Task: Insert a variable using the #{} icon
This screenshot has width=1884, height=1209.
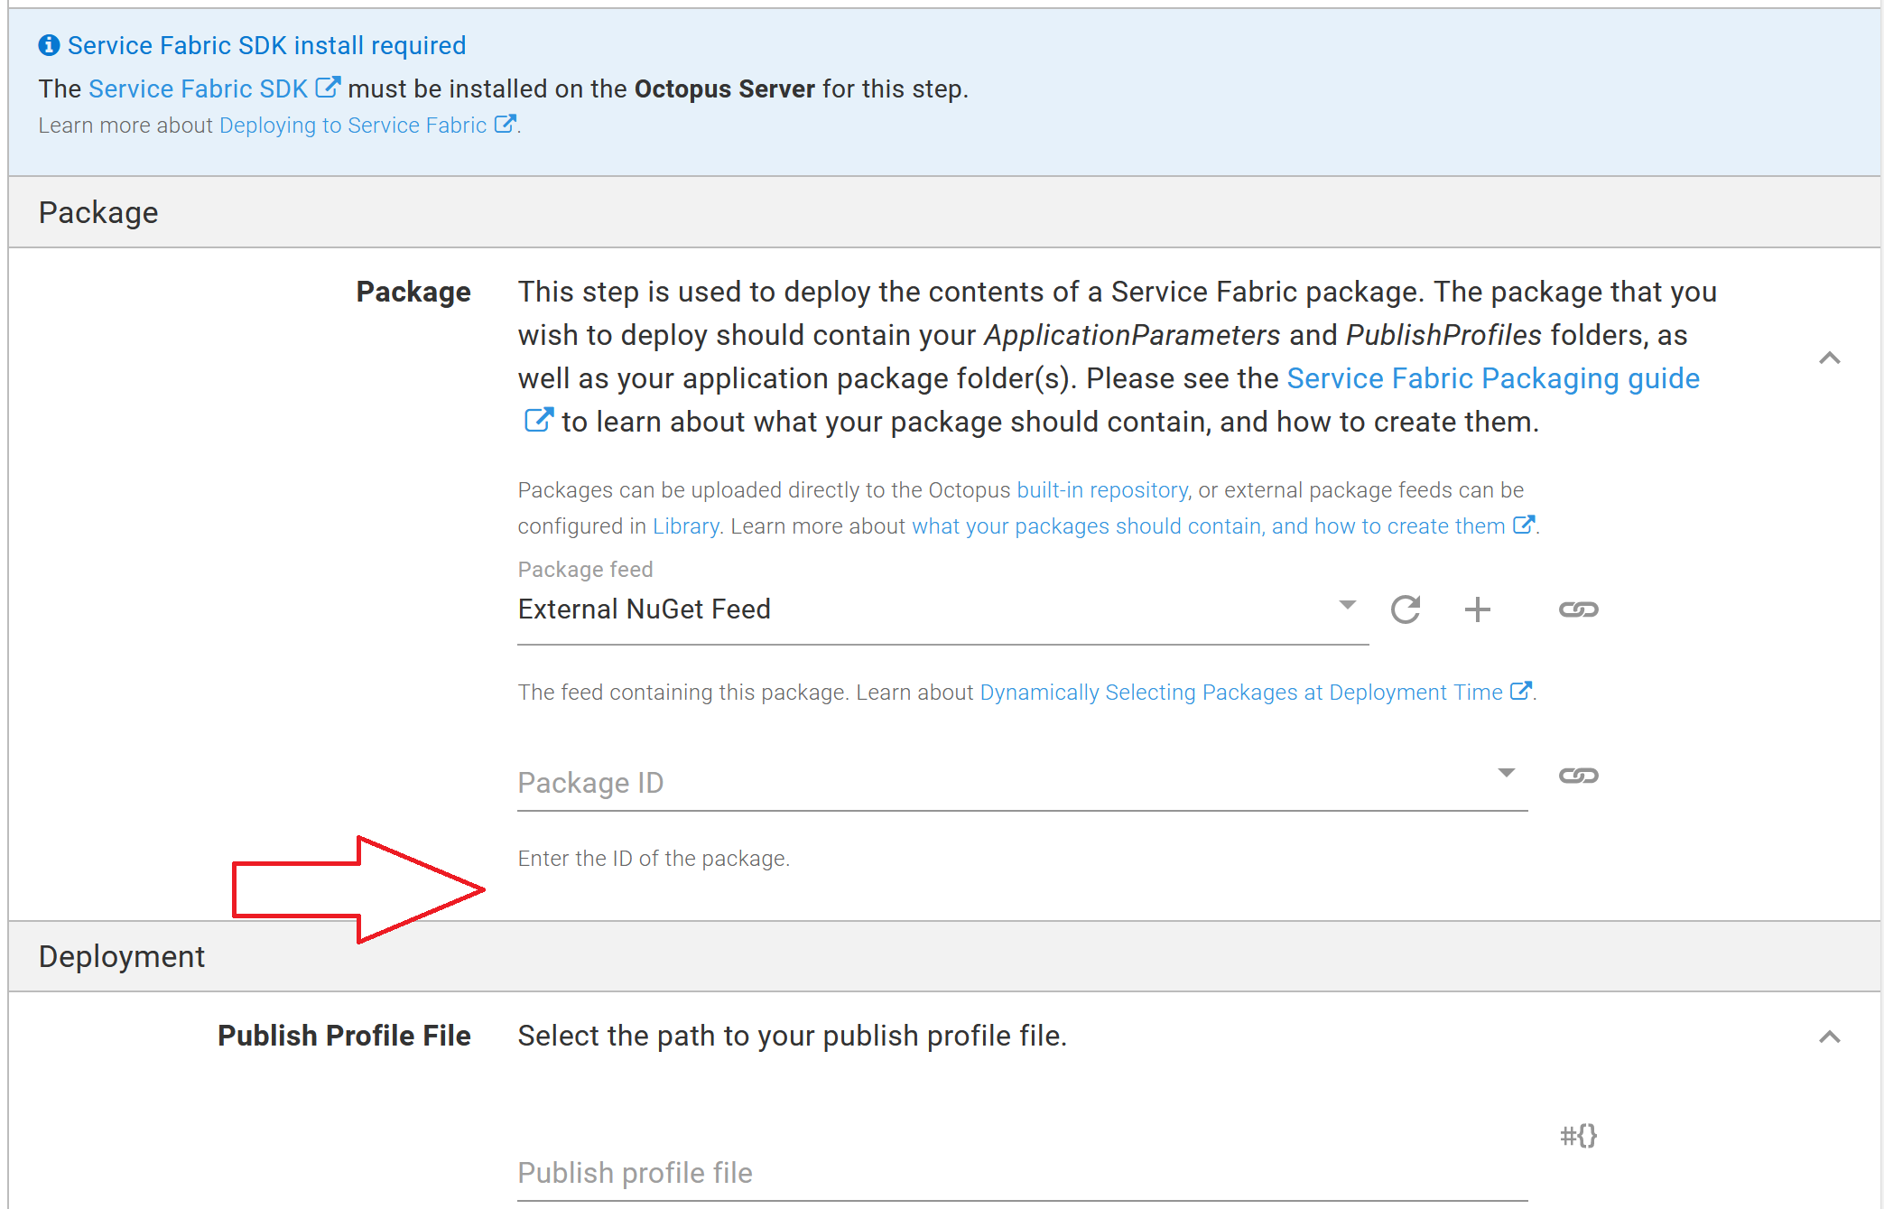Action: coord(1579,1136)
